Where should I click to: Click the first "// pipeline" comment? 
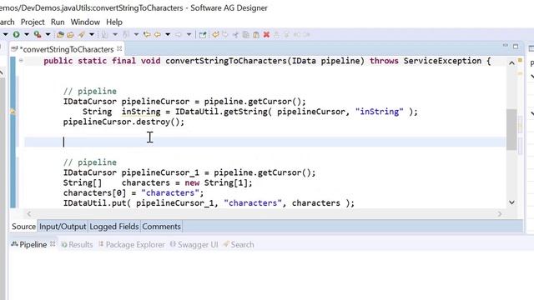(90, 91)
